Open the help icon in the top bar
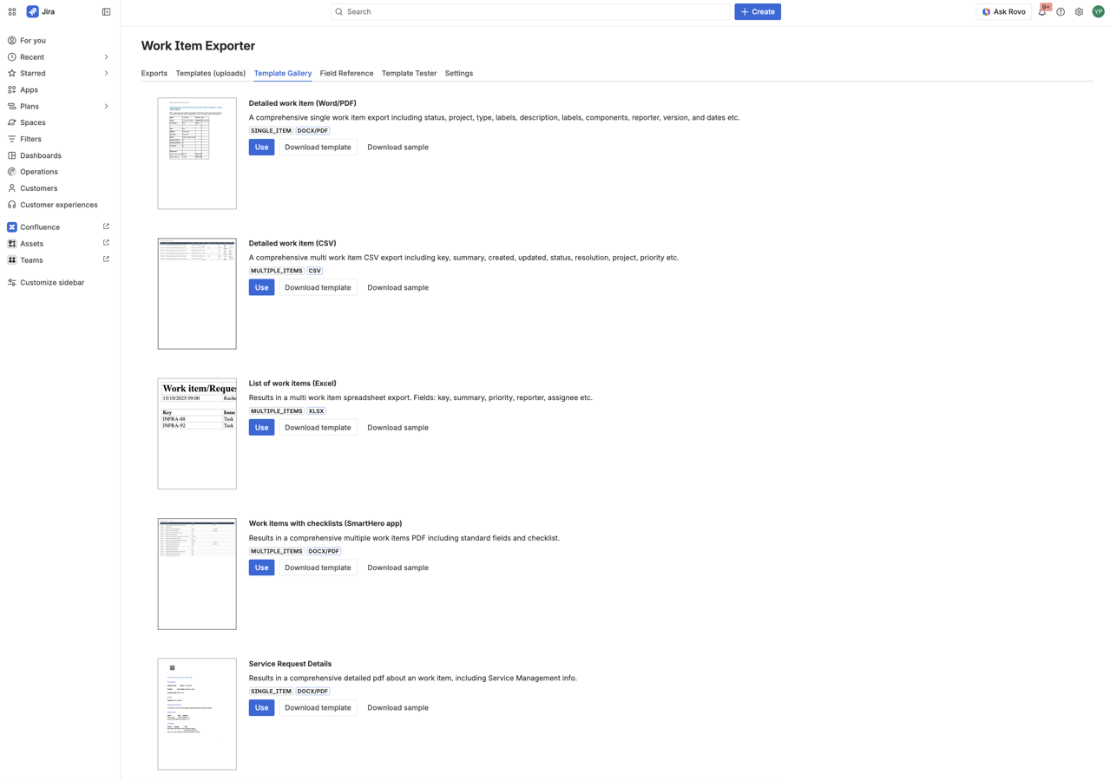 [x=1060, y=11]
